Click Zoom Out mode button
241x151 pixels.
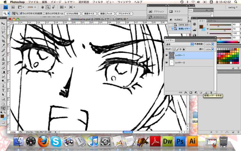coord(17,14)
